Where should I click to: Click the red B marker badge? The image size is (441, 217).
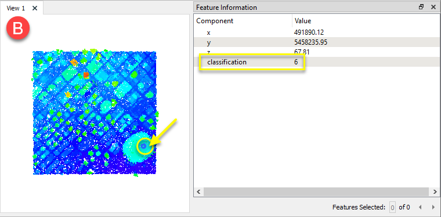[18, 29]
